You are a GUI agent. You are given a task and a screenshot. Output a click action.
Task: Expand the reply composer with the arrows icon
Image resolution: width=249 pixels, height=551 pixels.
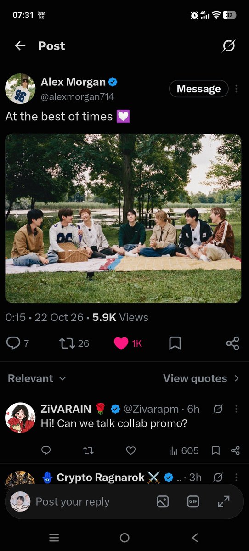tap(224, 502)
